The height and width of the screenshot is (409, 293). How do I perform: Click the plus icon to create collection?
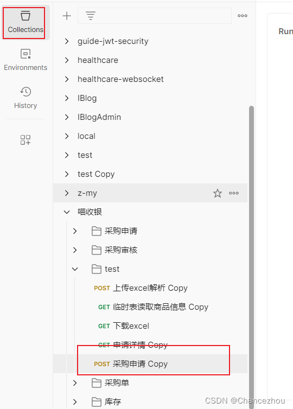(67, 16)
